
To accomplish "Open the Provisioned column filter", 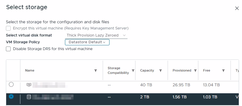I will point(195,71).
